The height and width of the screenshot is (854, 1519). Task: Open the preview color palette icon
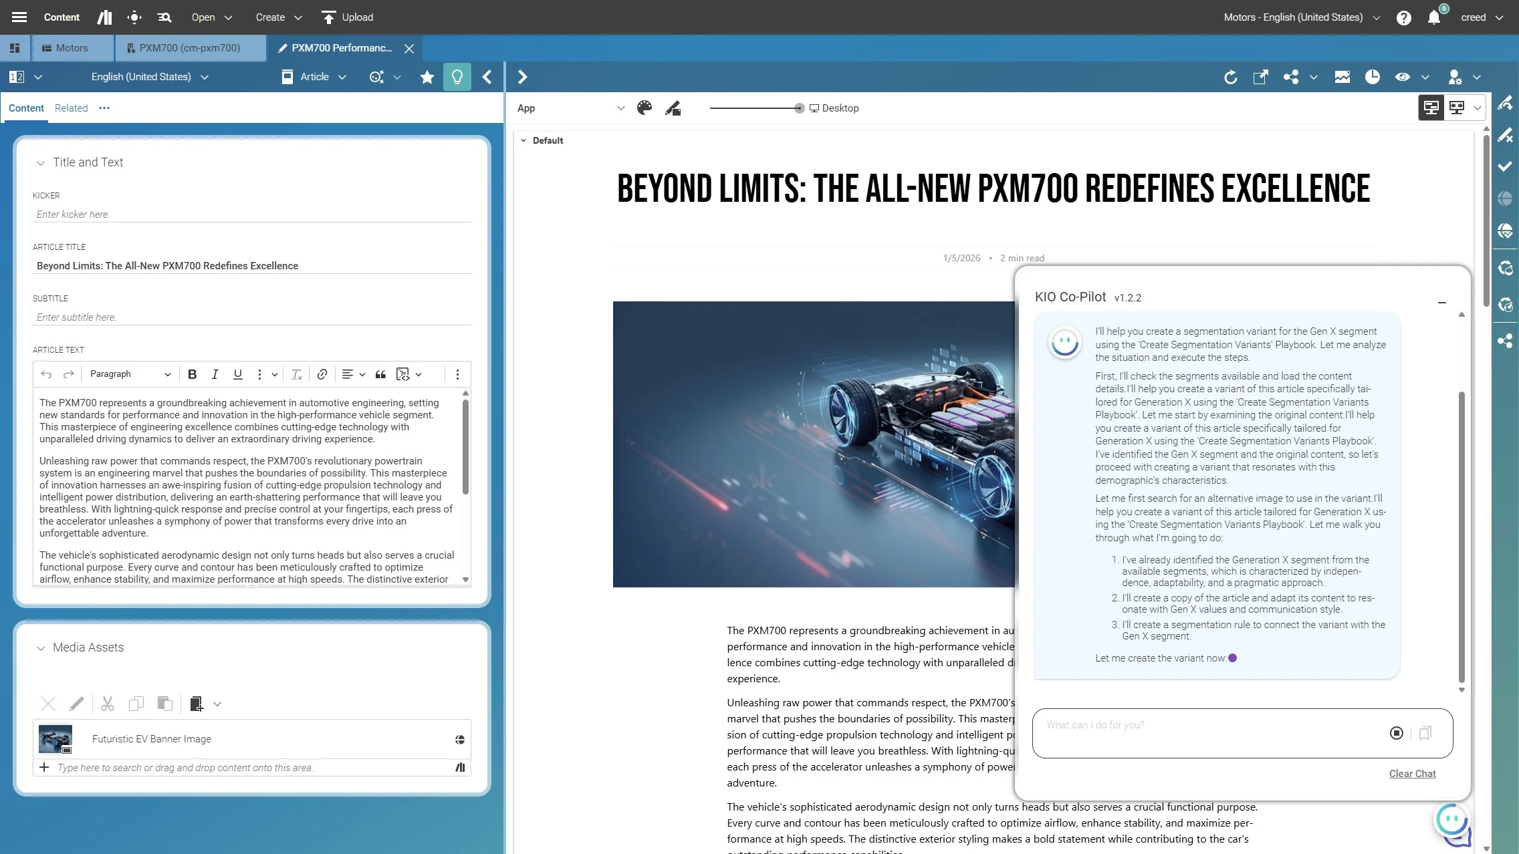click(x=645, y=108)
